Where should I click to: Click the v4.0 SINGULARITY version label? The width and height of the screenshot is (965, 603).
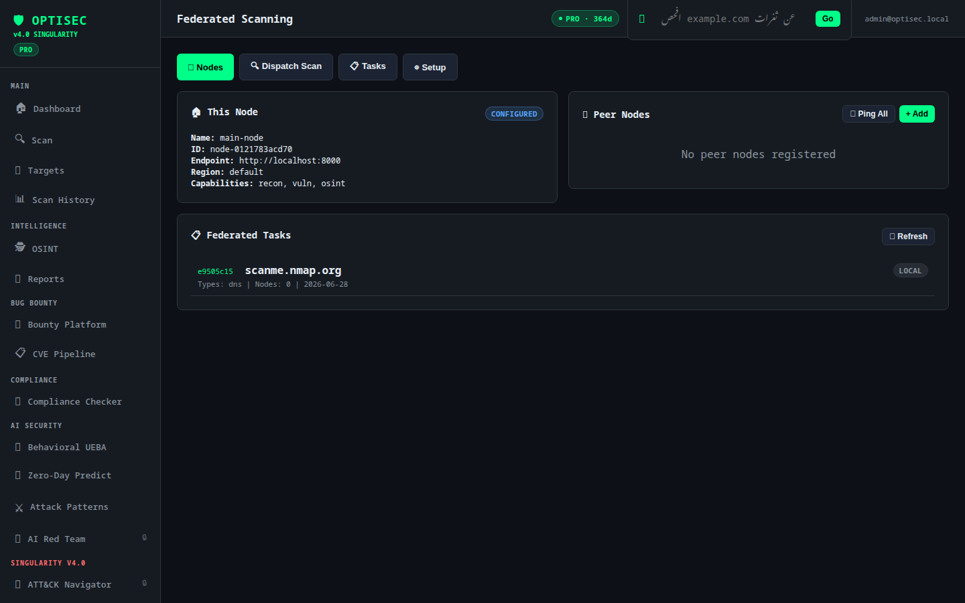tap(46, 34)
